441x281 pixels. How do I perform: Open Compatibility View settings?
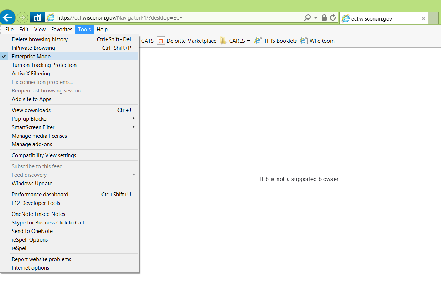[x=44, y=155]
